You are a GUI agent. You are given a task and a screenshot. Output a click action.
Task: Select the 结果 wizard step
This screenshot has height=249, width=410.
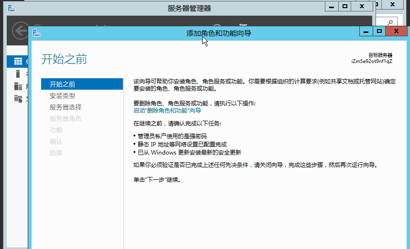point(56,153)
